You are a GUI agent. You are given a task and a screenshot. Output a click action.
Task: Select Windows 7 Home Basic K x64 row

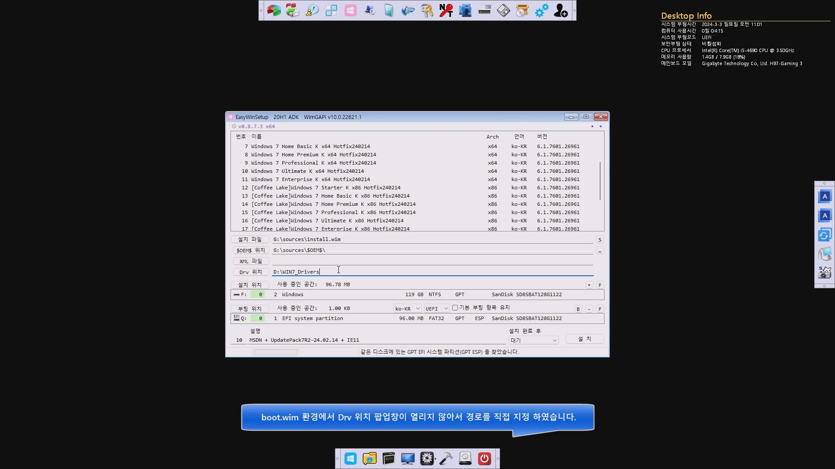tap(415, 146)
